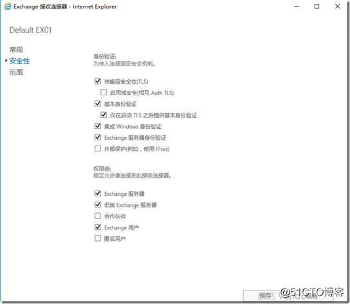
Task: Enable 合作伙伴 permission group checkbox
Action: click(98, 216)
